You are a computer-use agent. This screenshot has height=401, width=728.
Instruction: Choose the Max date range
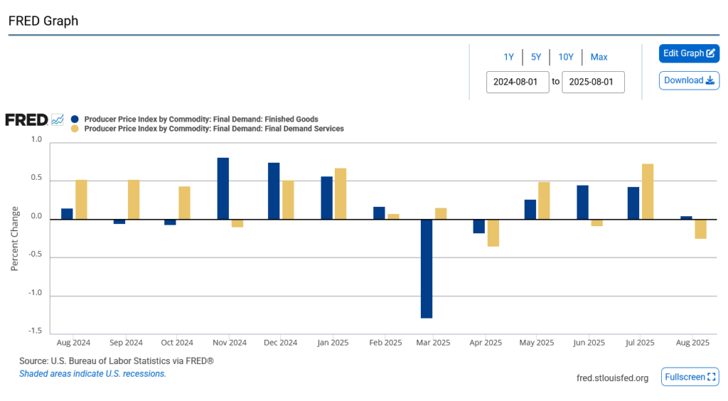(x=599, y=57)
